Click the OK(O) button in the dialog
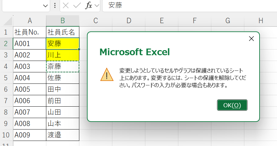Image resolution: width=277 pixels, height=146 pixels. click(232, 105)
